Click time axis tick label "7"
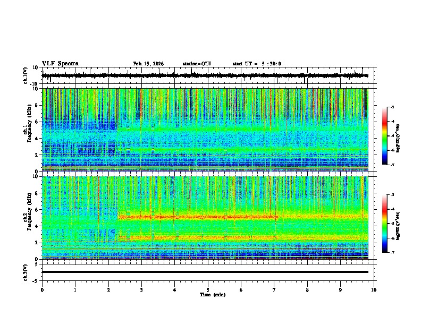 click(x=274, y=290)
